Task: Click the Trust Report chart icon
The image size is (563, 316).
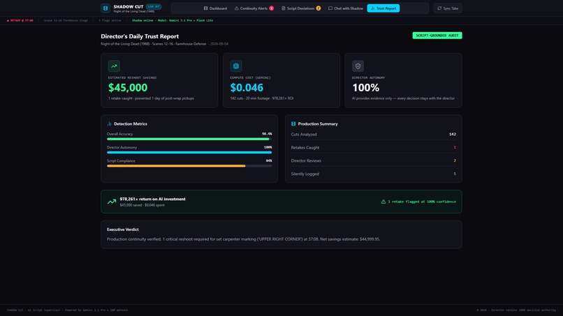Action: [x=373, y=8]
